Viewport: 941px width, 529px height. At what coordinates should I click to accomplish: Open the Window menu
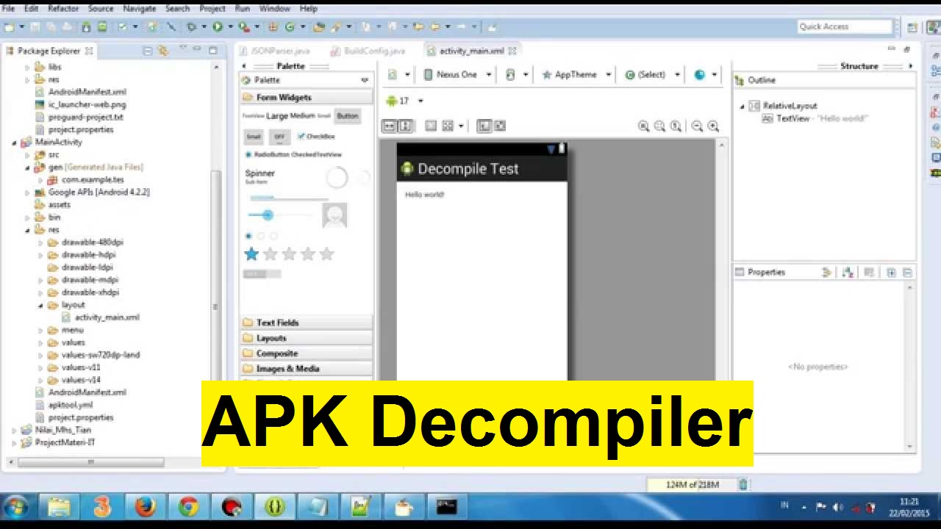(x=274, y=9)
